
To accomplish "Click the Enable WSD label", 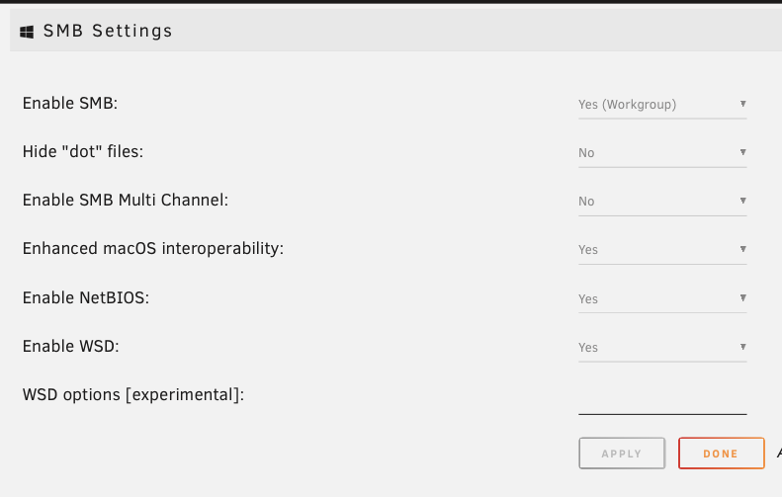I will [x=71, y=346].
